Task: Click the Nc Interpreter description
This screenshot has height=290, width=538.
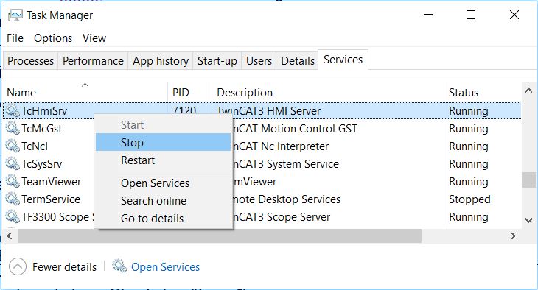Action: tap(281, 146)
